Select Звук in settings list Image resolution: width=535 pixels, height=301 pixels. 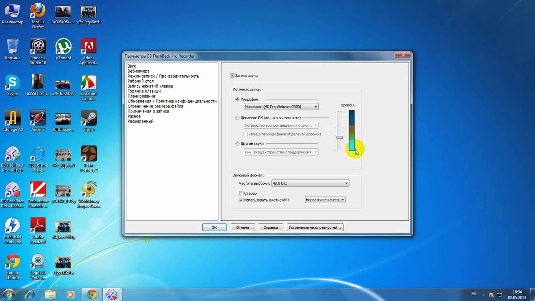click(x=132, y=66)
